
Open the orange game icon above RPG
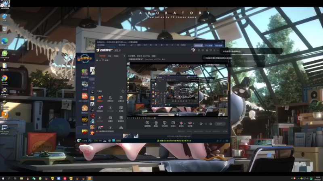coord(85,108)
